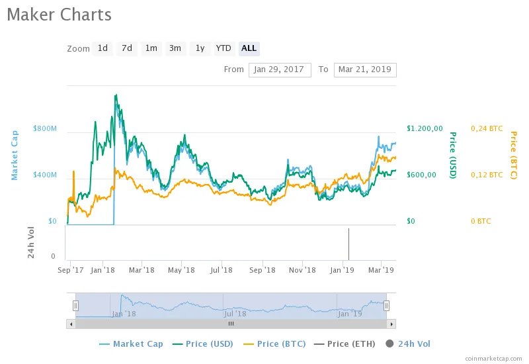The height and width of the screenshot is (364, 529).
Task: Select the 1y zoom button
Action: point(200,48)
